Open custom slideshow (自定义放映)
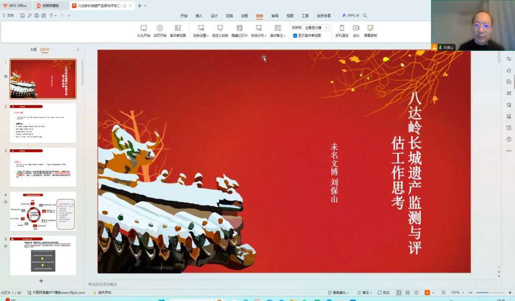Viewport: 515px width, 301px height. (x=220, y=31)
